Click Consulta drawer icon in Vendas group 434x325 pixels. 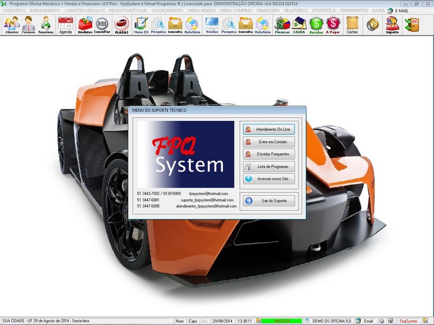coord(246,25)
